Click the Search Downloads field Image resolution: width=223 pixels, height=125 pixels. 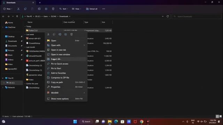pyautogui.click(x=197, y=16)
